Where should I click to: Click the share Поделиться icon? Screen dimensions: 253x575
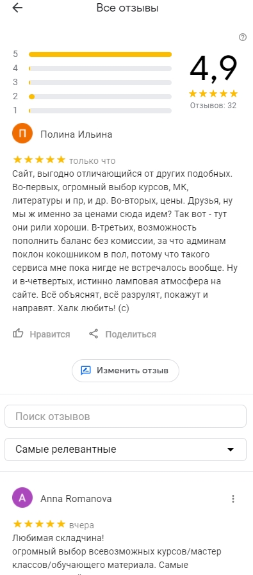94,334
